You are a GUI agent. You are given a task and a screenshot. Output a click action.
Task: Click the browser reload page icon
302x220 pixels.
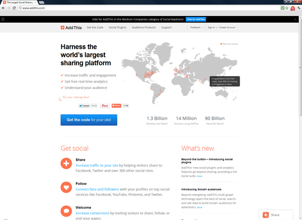pyautogui.click(x=14, y=8)
